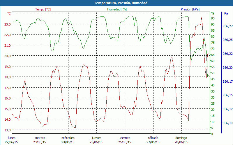233x145 pixels.
Task: Click the 936,10 pressure axis tick
Action: tap(227, 123)
